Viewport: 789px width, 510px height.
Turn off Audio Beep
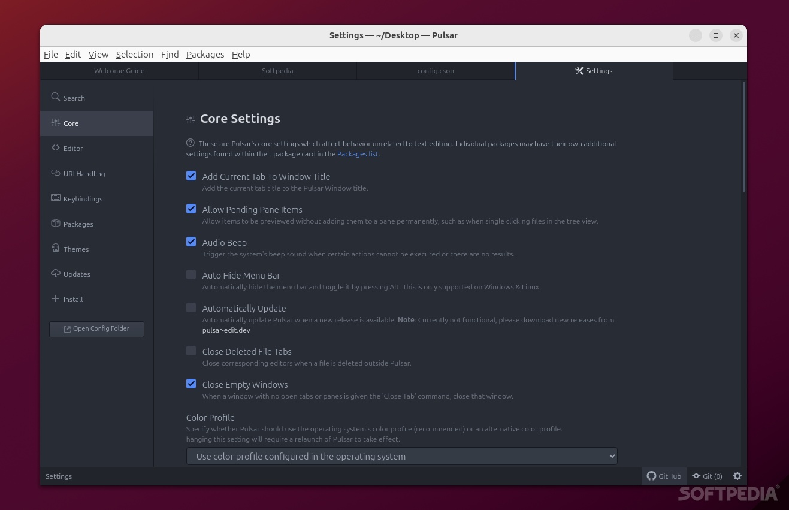click(x=191, y=242)
